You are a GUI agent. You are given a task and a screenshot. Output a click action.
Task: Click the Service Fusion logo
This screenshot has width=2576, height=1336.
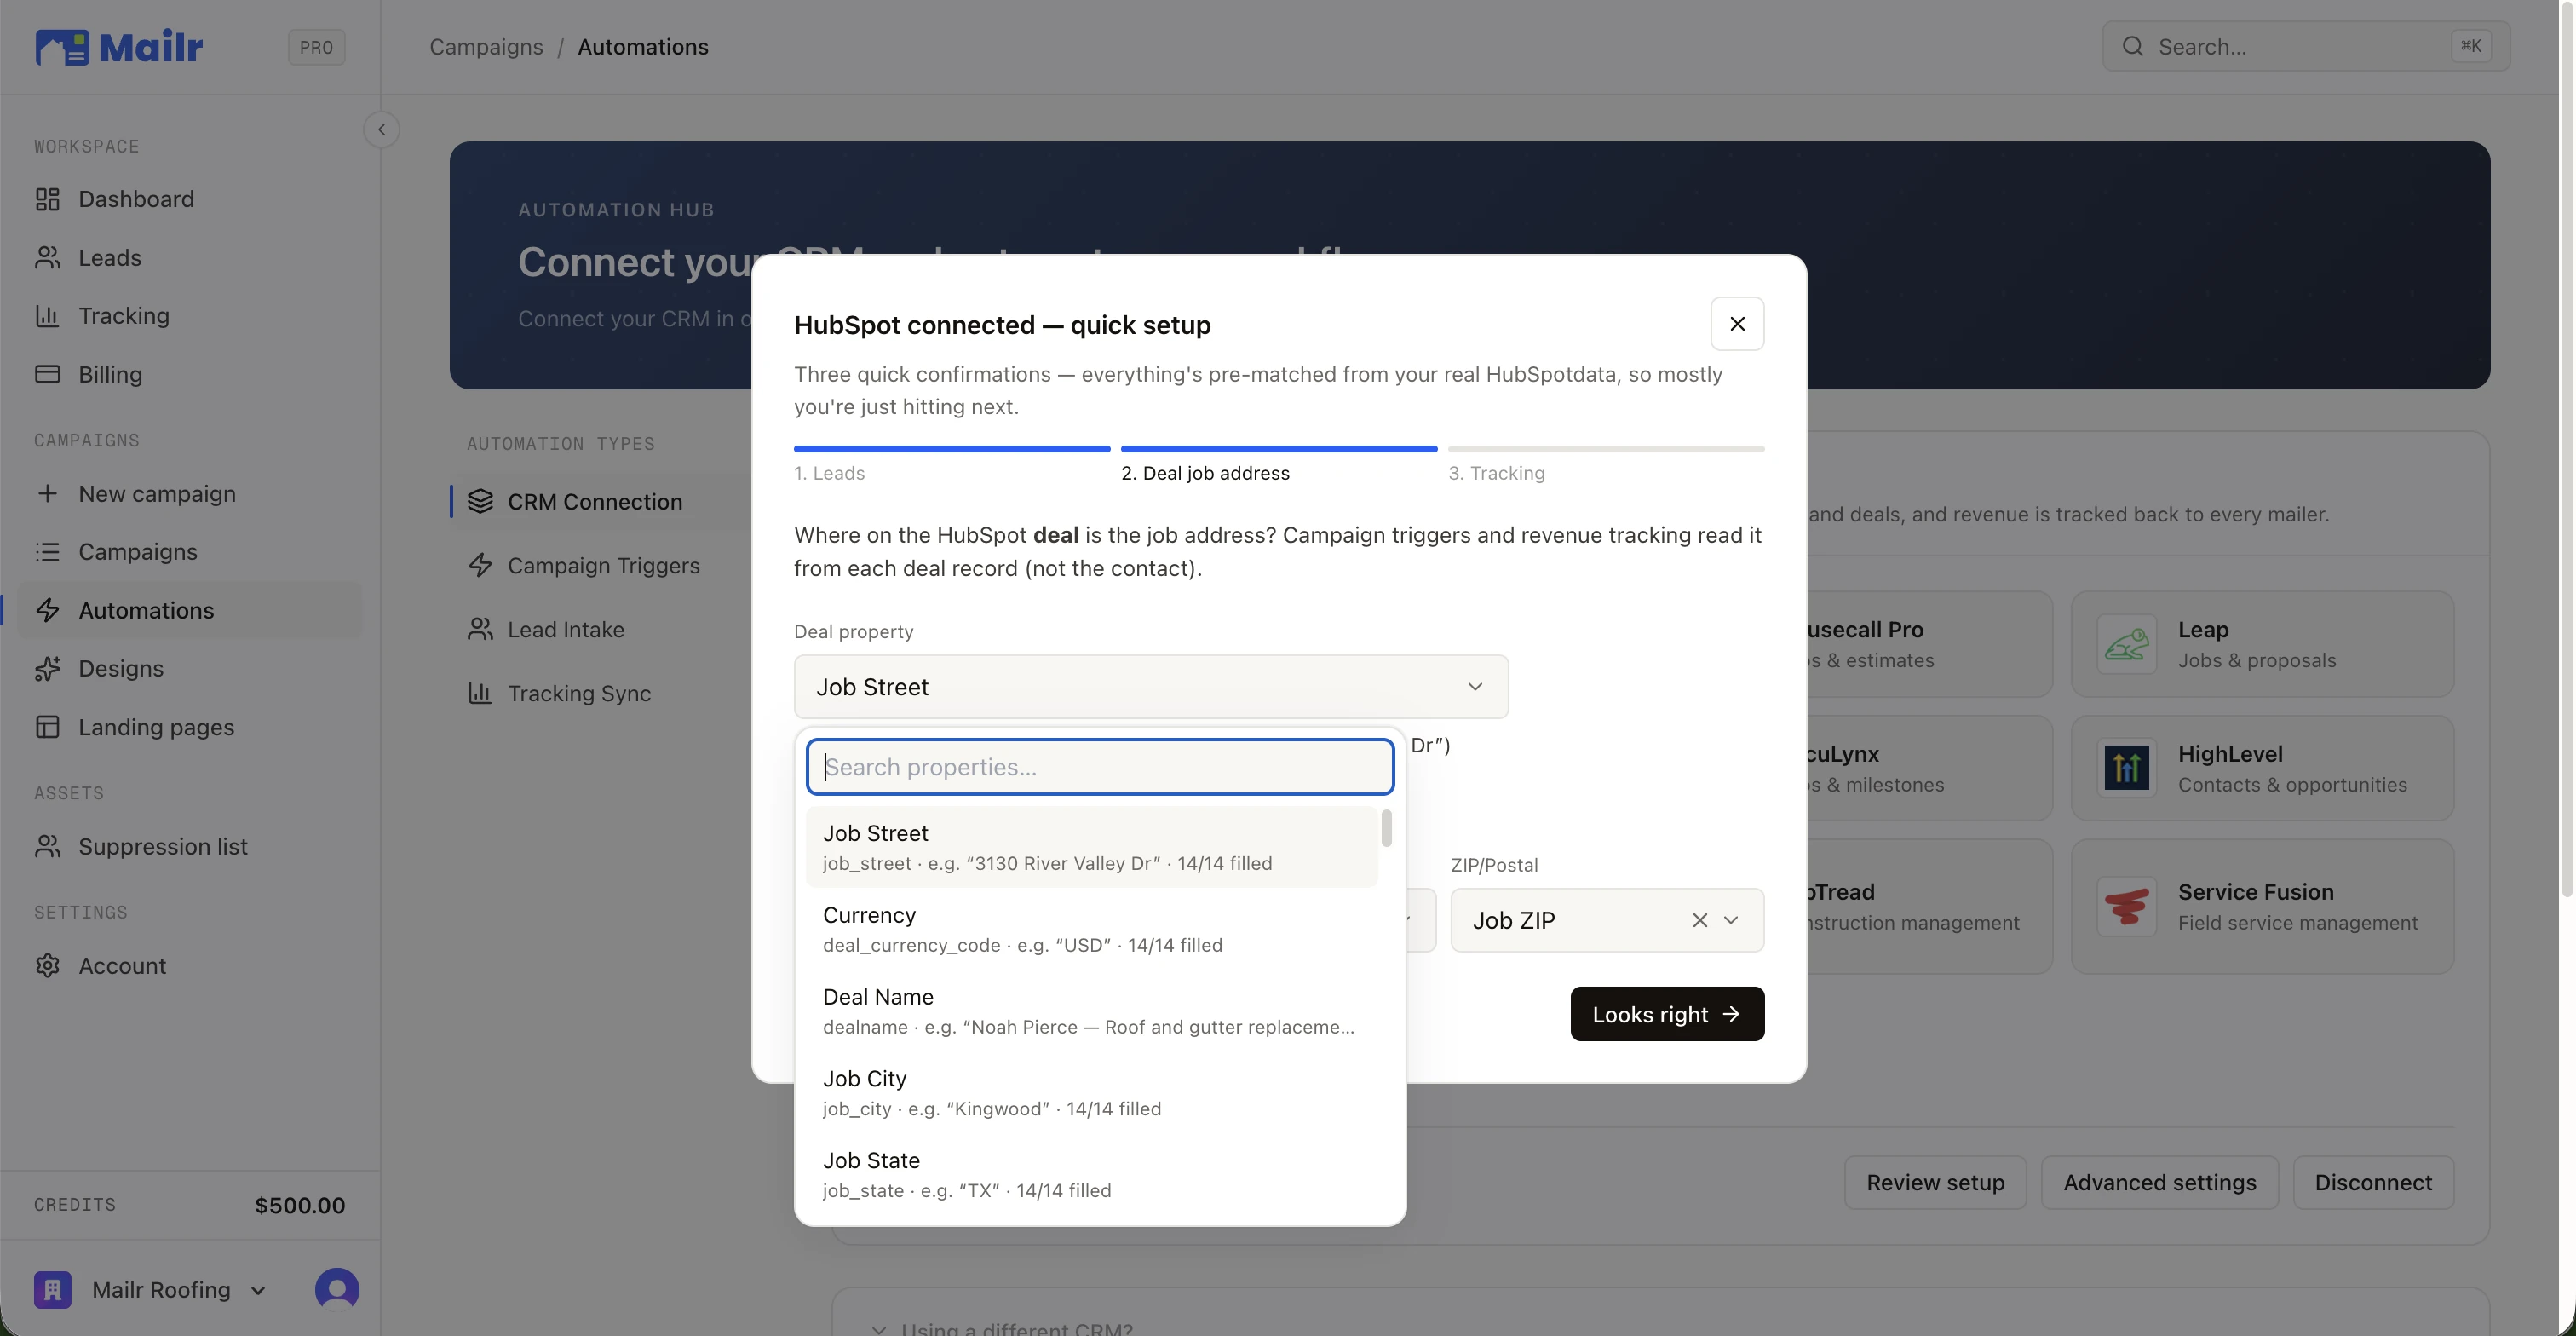pos(2126,906)
